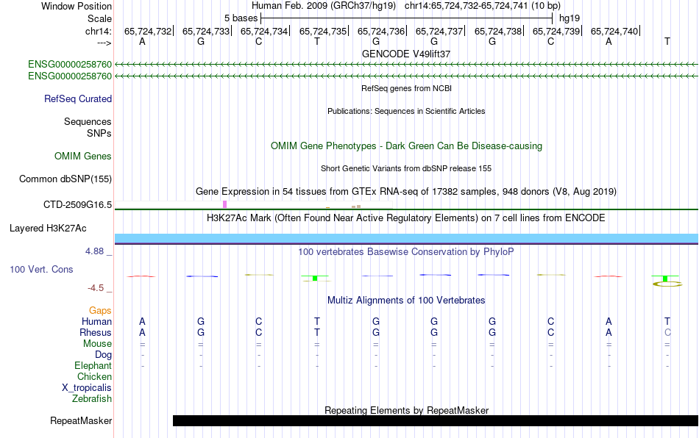Viewport: 699px width, 438px height.
Task: Click the -4.5 PhyloP lower scale value
Action: click(x=96, y=288)
